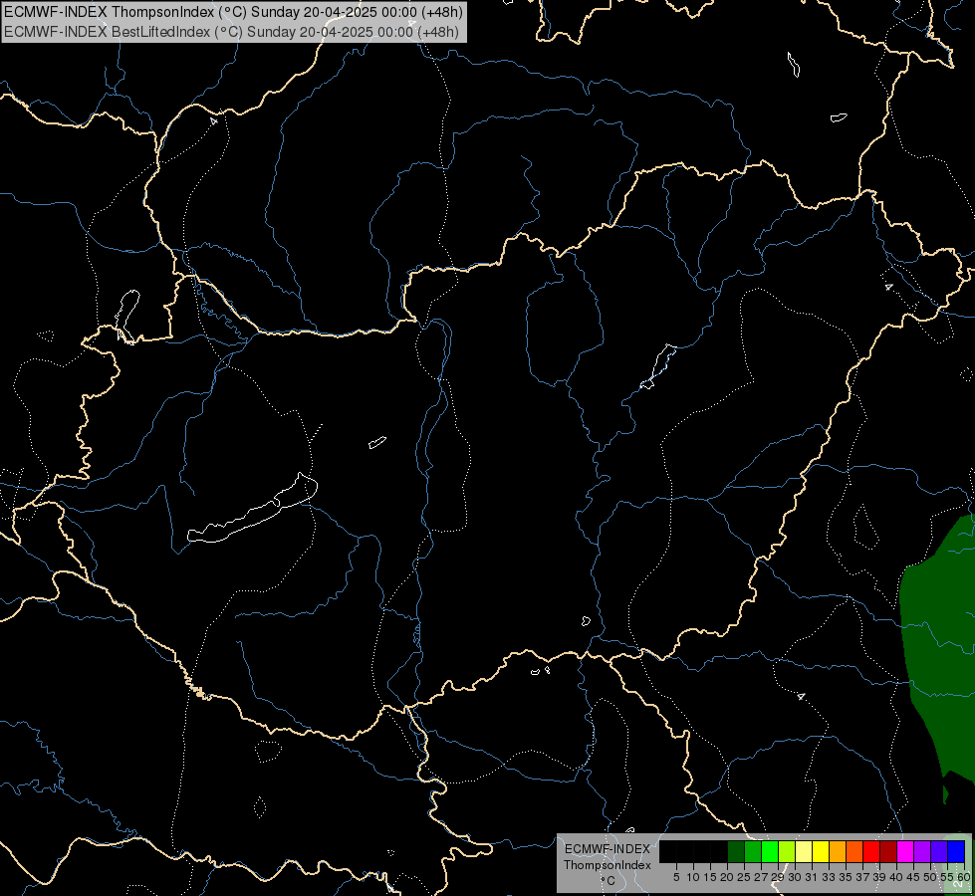Pick the orange 33–35 legend swatch
Viewport: 975px width, 896px height.
click(x=838, y=851)
